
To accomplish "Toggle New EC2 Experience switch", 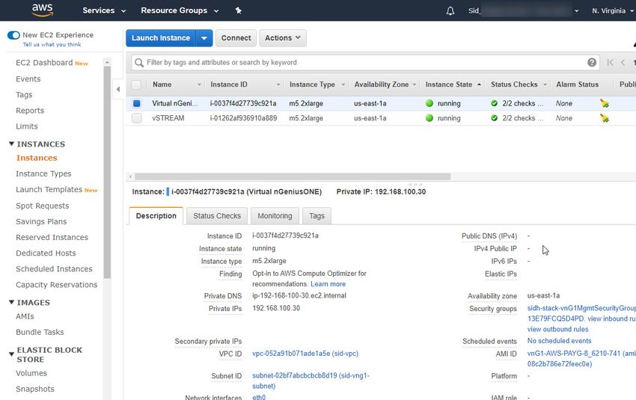I will (13, 35).
